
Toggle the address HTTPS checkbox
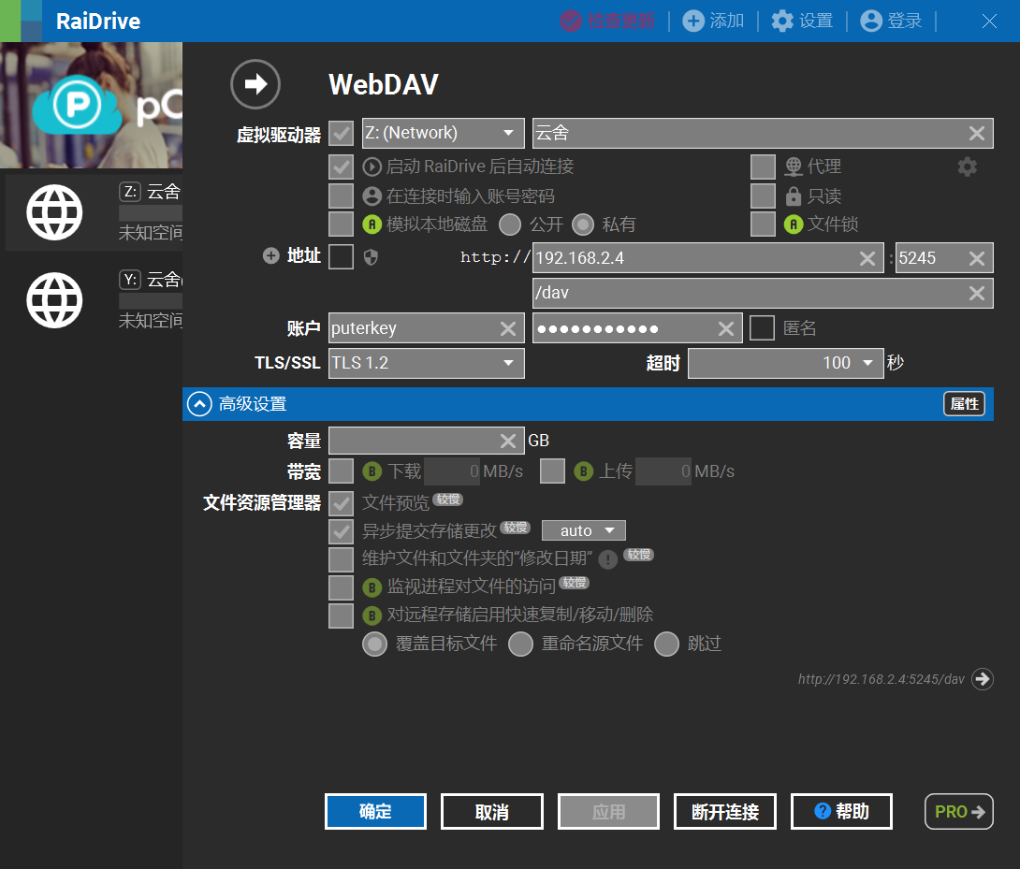tap(341, 257)
